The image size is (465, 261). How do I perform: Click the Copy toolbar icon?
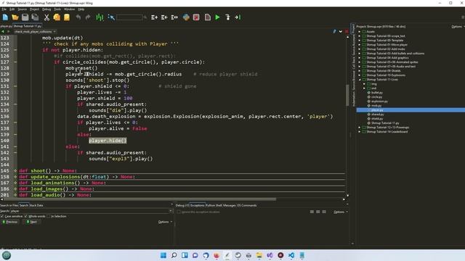(x=57, y=17)
